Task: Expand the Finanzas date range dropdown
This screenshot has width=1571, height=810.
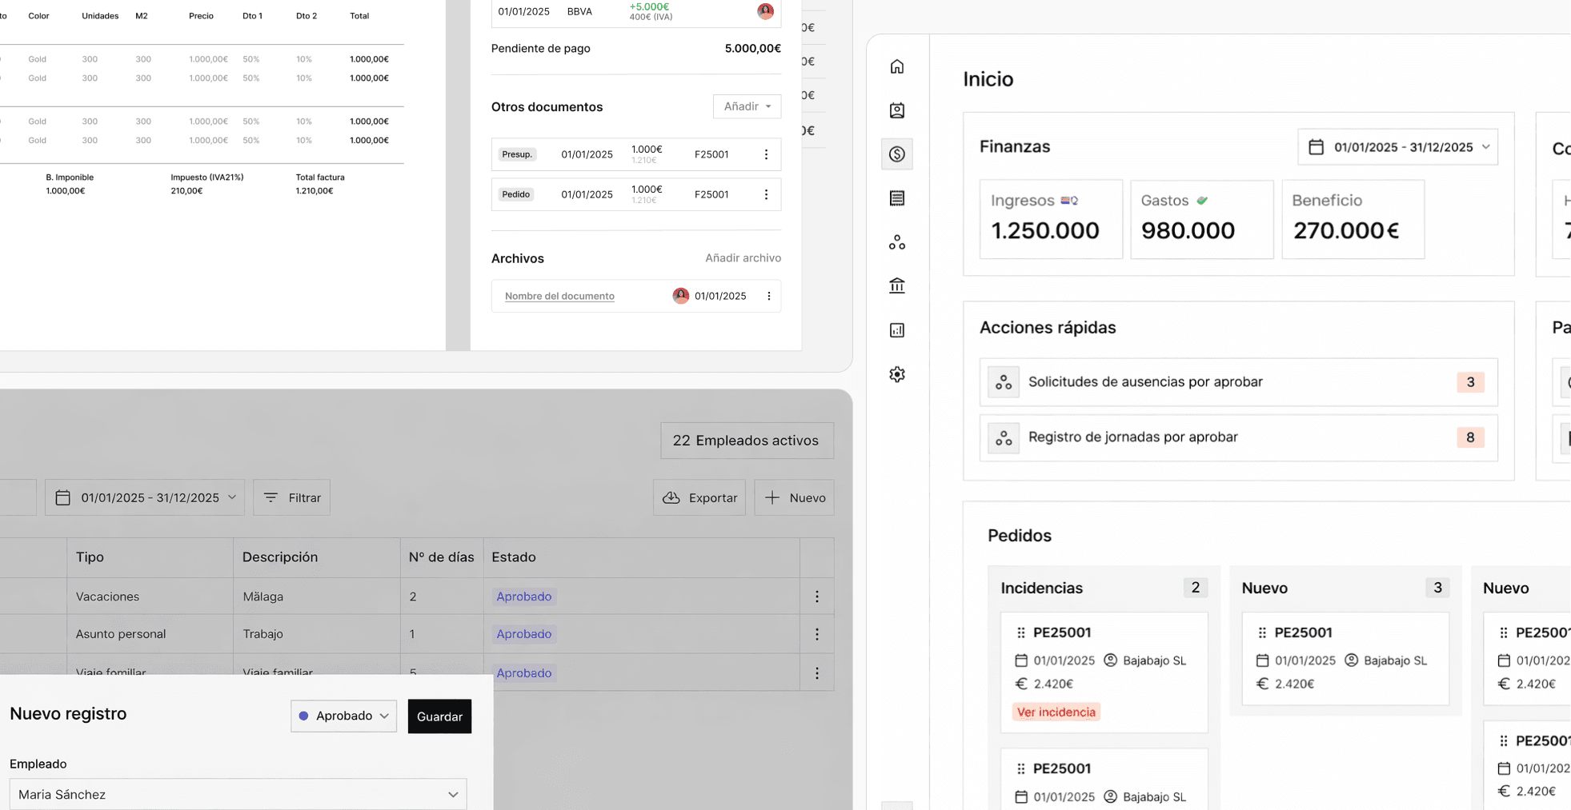Action: click(1397, 147)
